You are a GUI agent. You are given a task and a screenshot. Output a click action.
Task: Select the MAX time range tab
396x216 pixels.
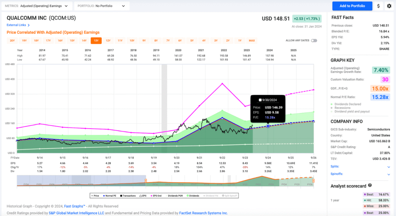click(x=252, y=41)
